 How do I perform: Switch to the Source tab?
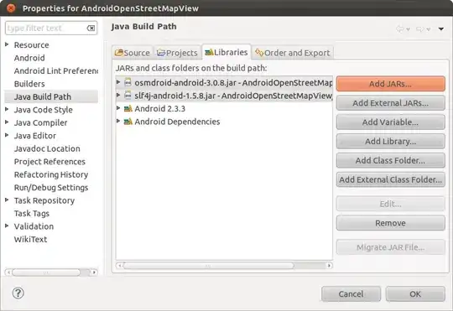click(x=133, y=53)
